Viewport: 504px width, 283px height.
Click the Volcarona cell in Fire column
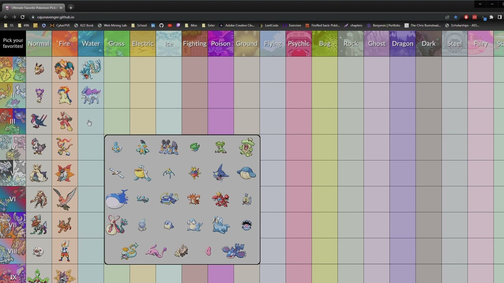click(65, 173)
